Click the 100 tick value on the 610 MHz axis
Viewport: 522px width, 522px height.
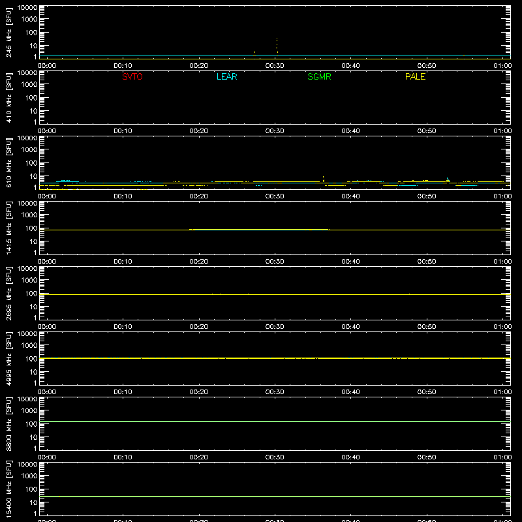click(31, 163)
